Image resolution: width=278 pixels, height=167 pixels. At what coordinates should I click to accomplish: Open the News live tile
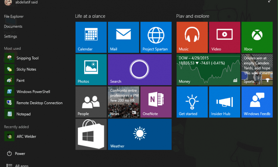123,102
